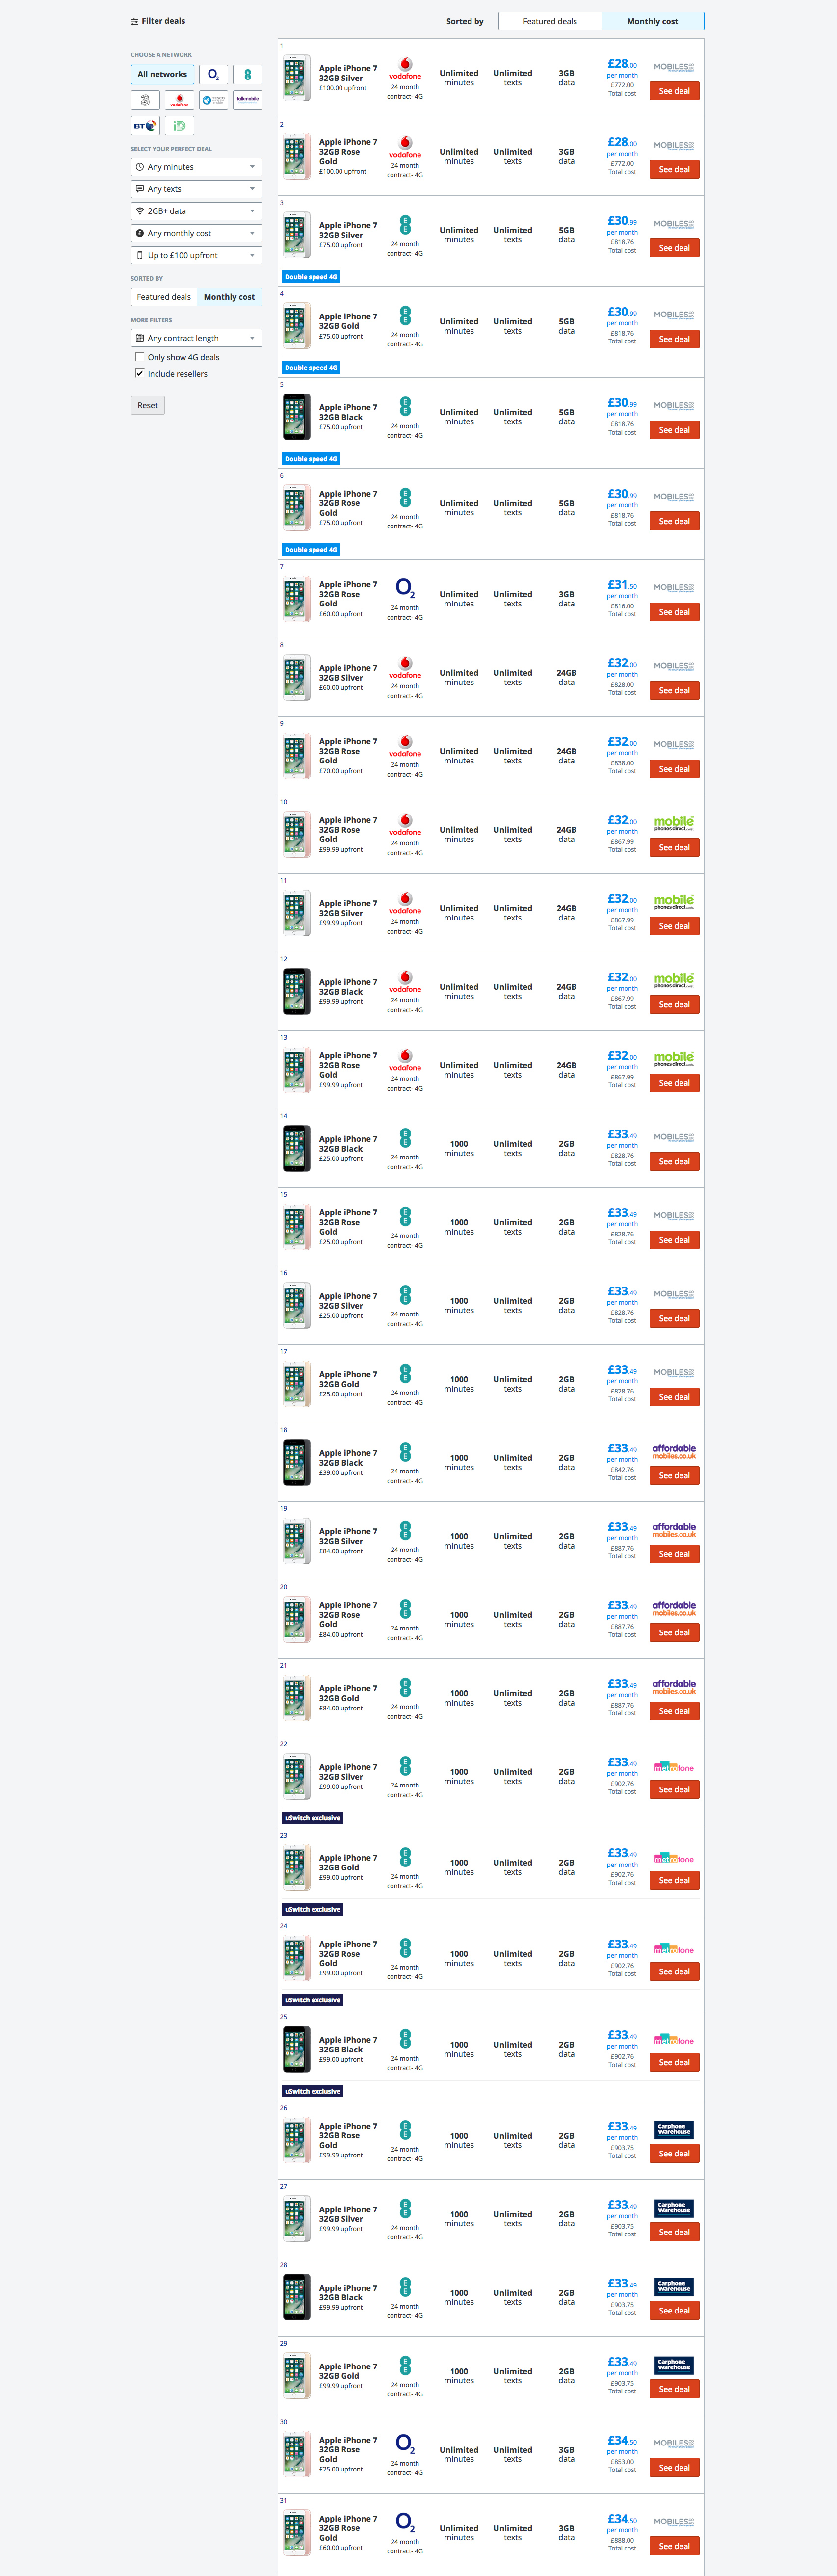837x2576 pixels.
Task: Open the Up to £100 upfront dropdown
Action: pos(196,255)
